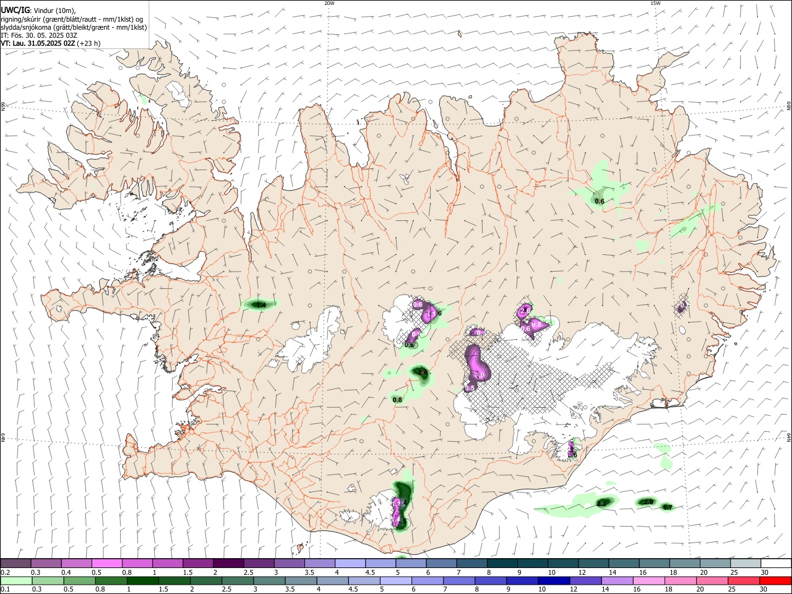This screenshot has width=792, height=594.
Task: Click the navy blue 10–12 rain legend swatch
Action: (x=554, y=580)
